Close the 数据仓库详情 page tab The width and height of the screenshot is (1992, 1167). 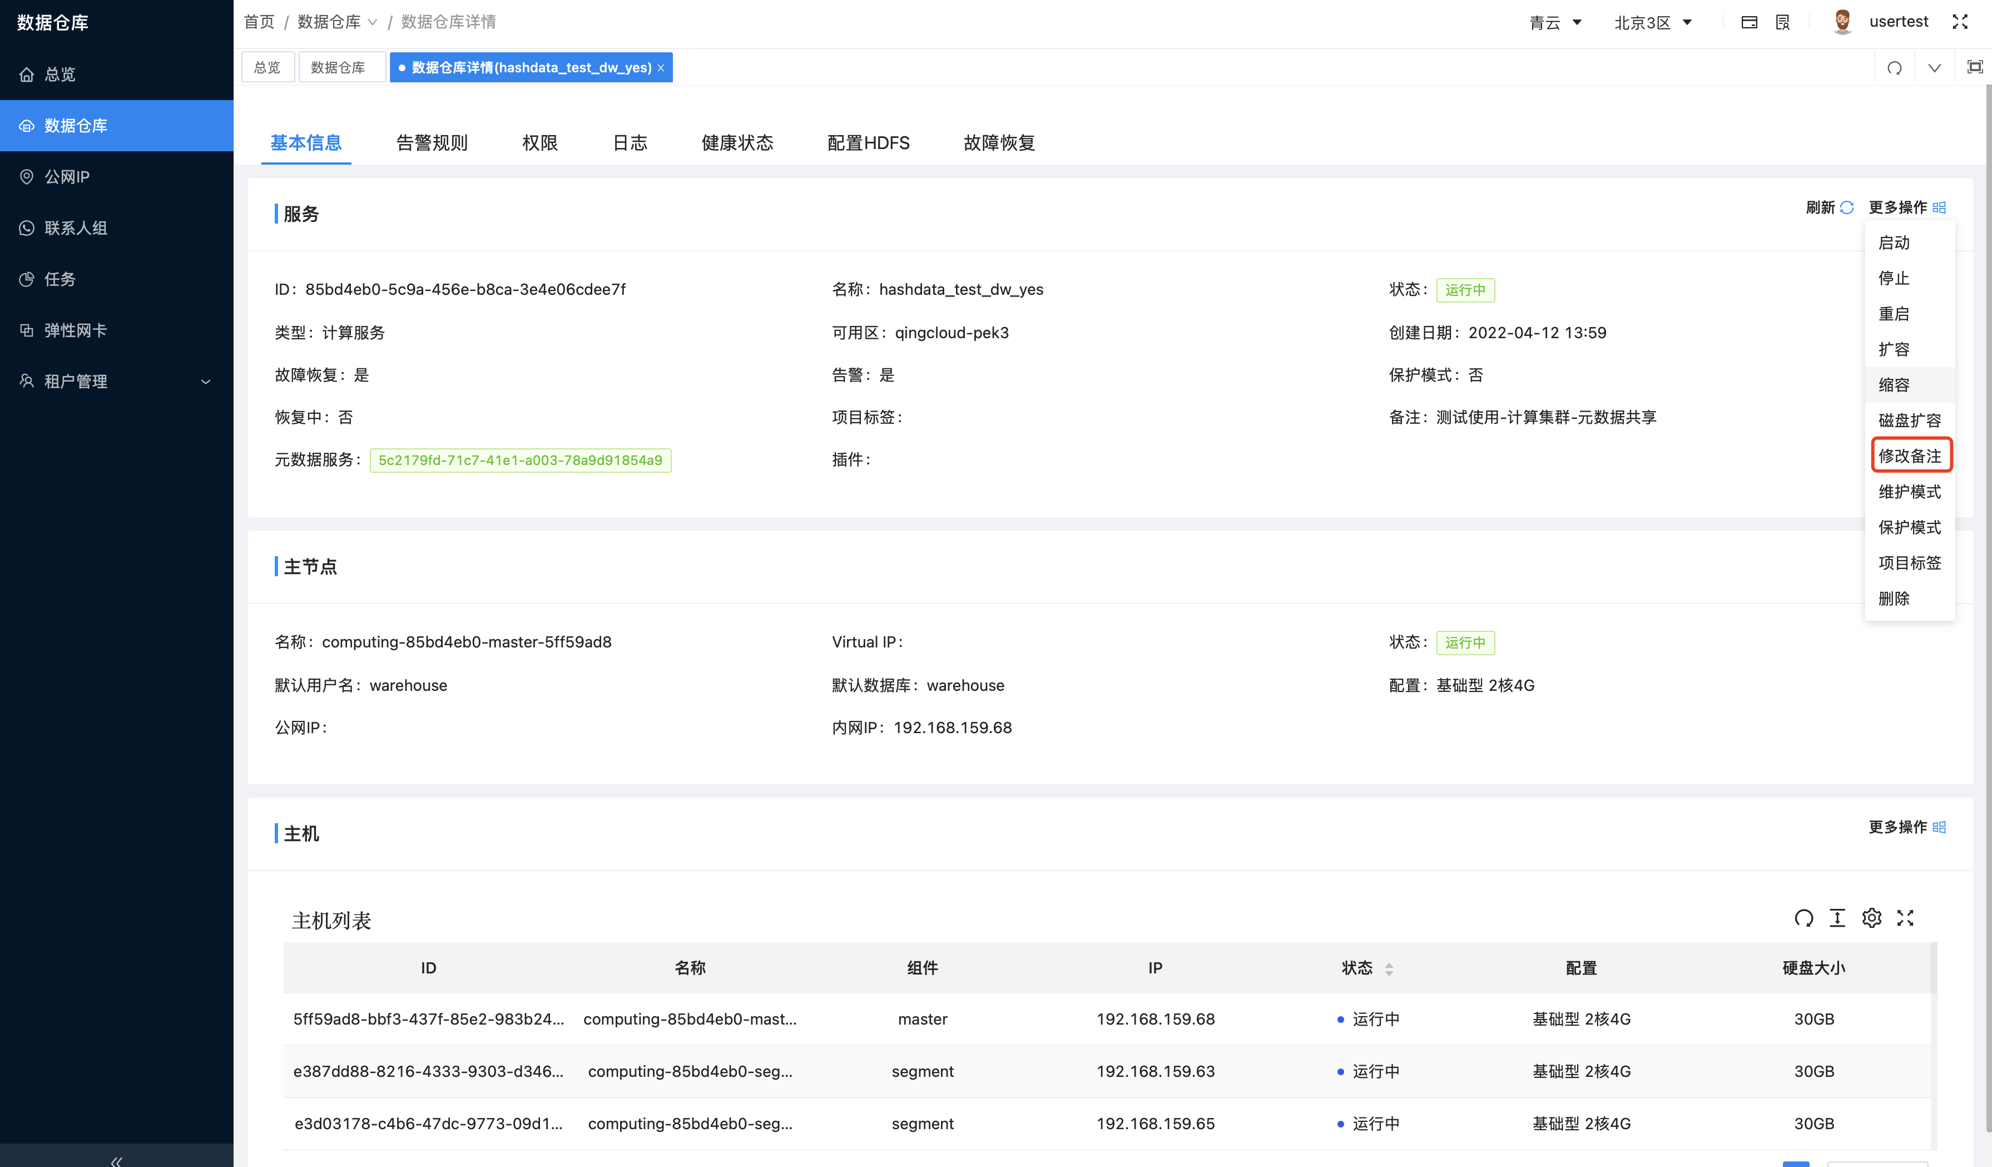coord(661,68)
